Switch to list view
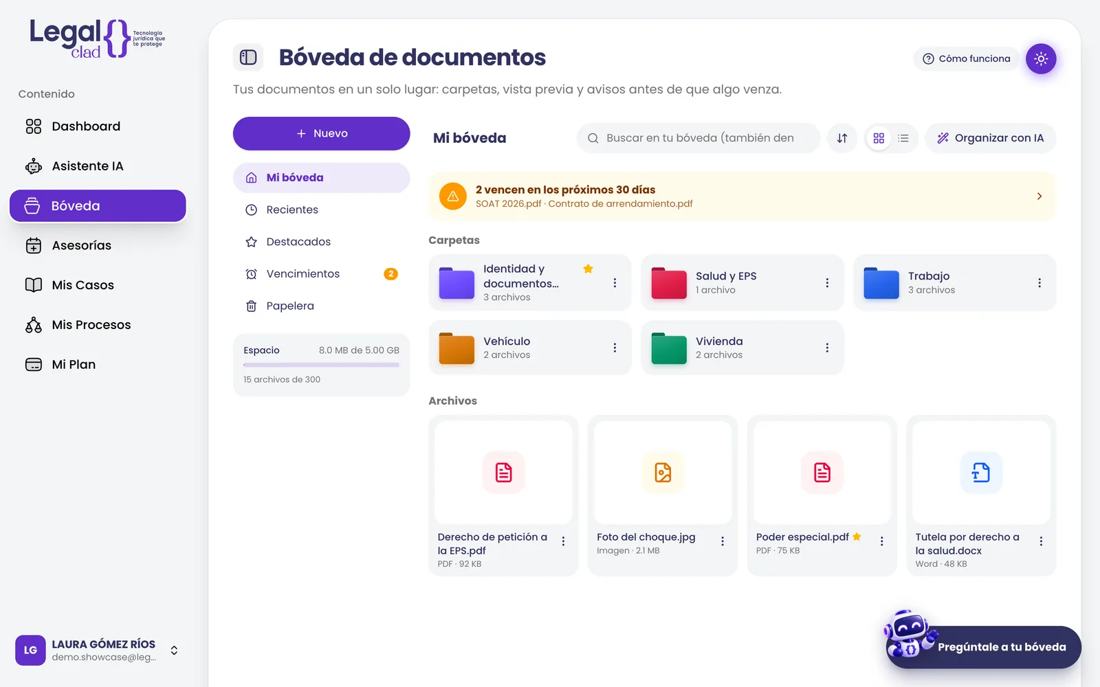1100x687 pixels. click(903, 138)
